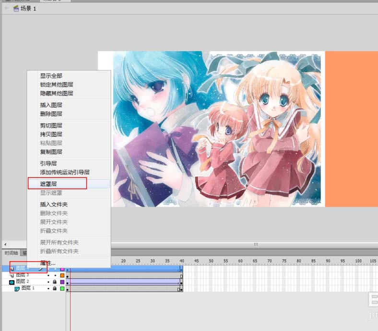Toggle visibility dot for 图层 2
The width and height of the screenshot is (378, 331).
tap(48, 282)
